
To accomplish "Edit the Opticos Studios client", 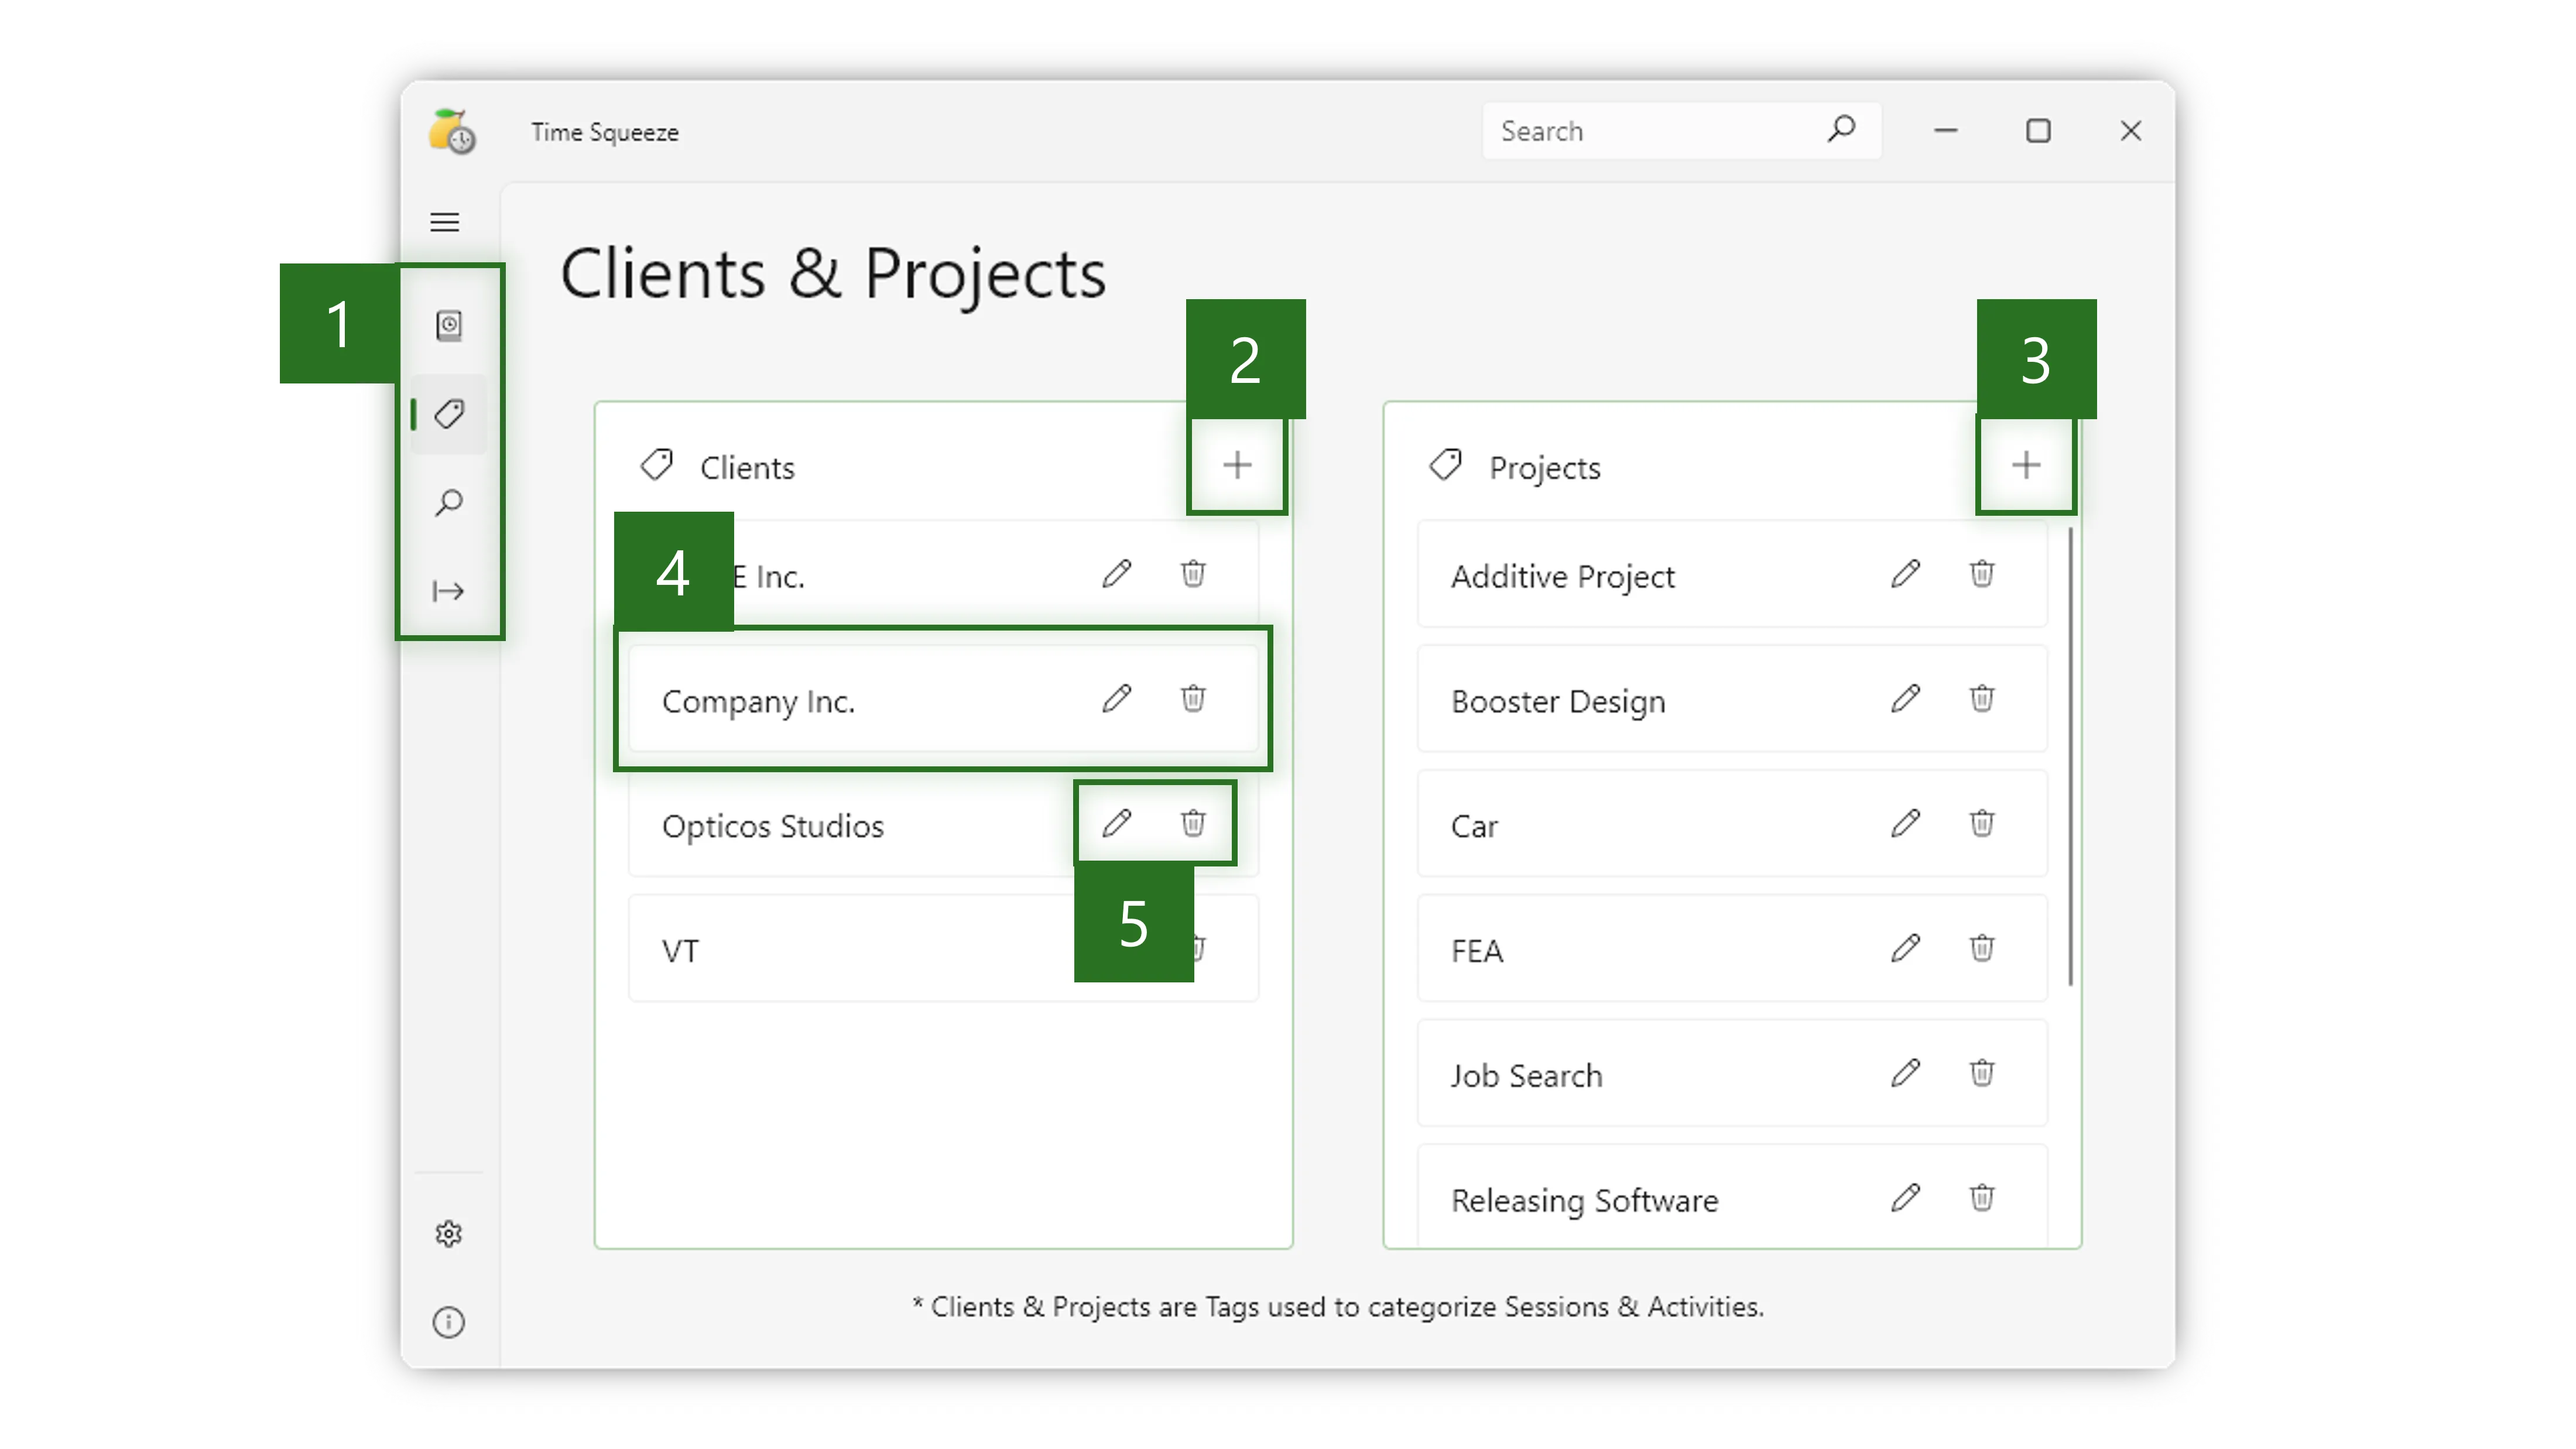I will click(x=1117, y=823).
